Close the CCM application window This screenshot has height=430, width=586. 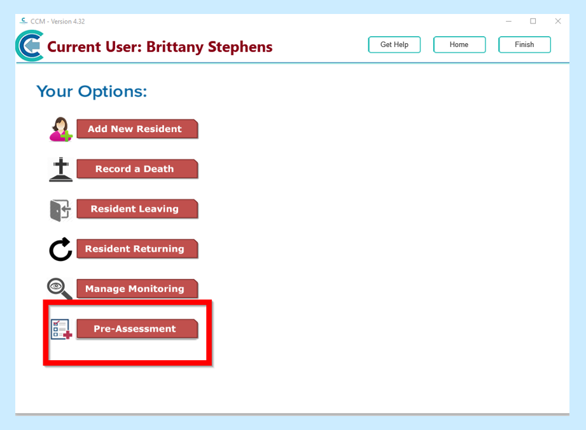click(x=557, y=21)
